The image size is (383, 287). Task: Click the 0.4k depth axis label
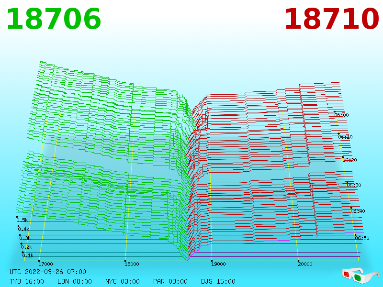[x=23, y=230]
